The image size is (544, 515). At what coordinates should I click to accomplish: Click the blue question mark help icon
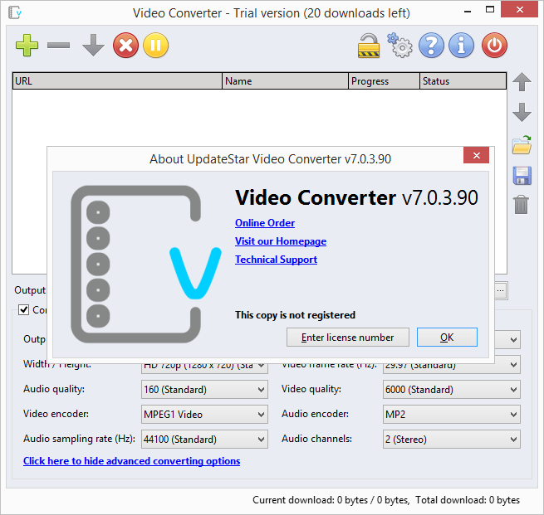coord(431,46)
